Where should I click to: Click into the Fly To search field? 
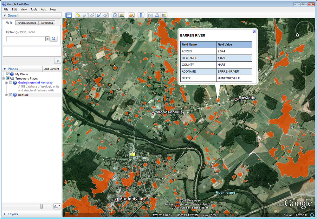click(x=26, y=39)
